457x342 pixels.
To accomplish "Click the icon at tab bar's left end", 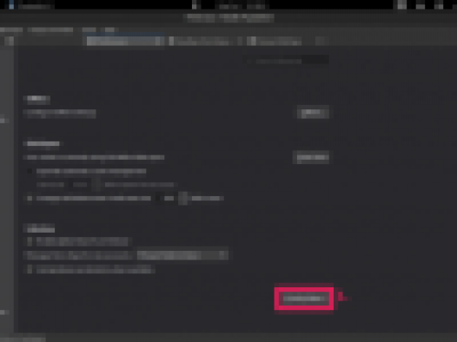I will pos(10,41).
